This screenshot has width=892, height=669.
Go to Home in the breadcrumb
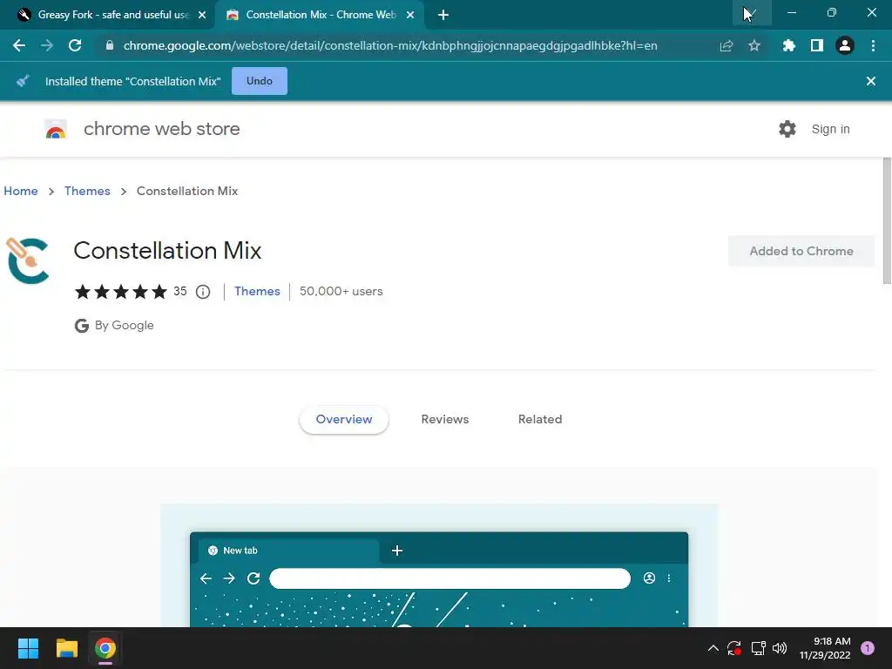[21, 191]
